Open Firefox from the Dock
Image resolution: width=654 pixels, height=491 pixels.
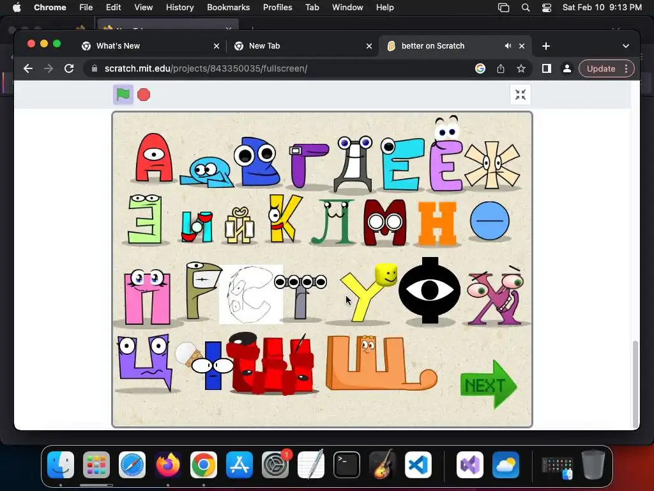pyautogui.click(x=168, y=465)
